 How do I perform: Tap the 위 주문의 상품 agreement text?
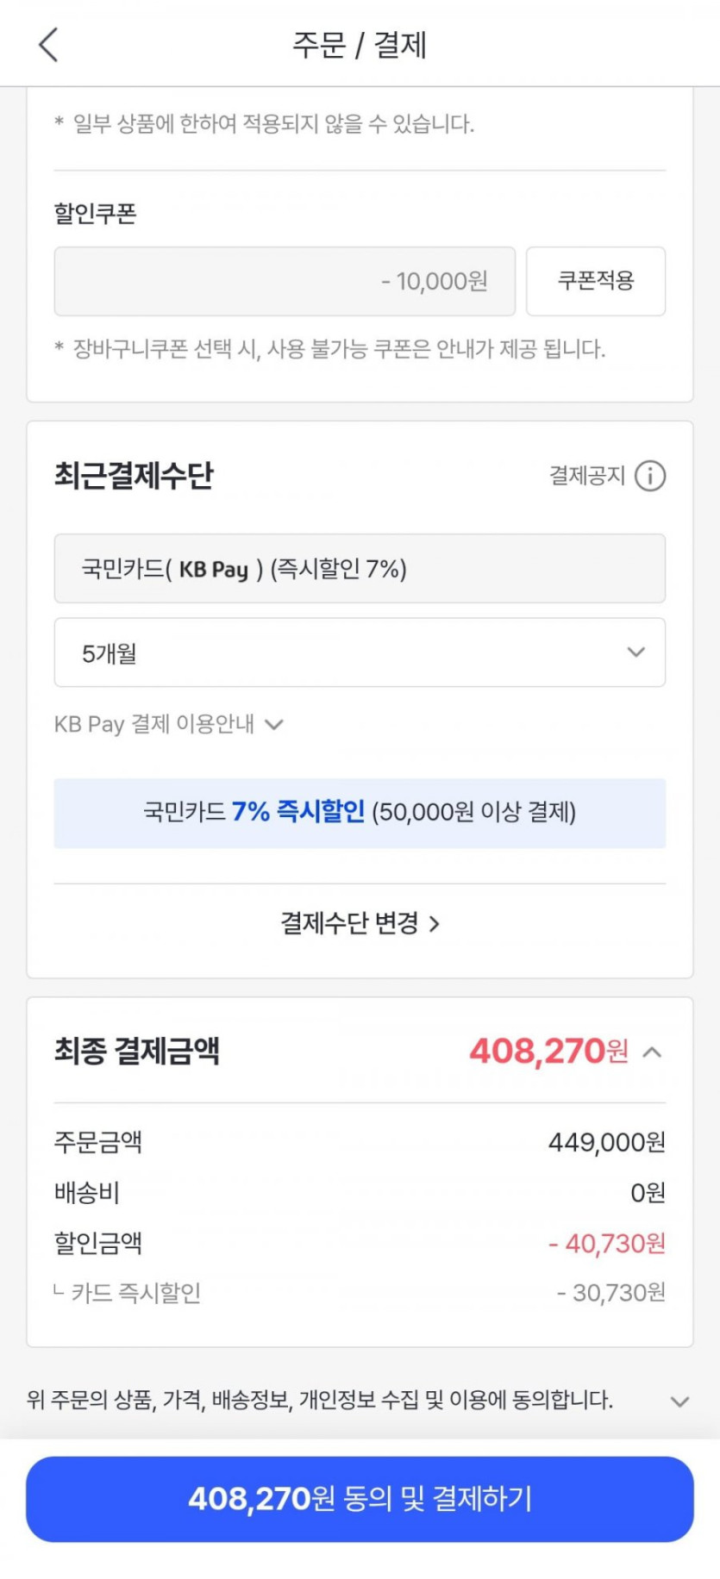click(x=320, y=1400)
